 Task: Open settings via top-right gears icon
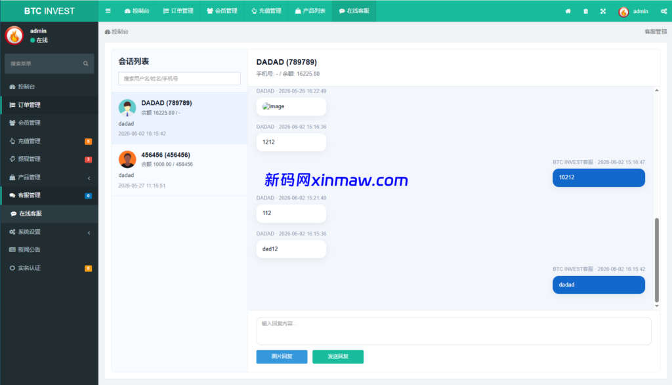tap(664, 11)
